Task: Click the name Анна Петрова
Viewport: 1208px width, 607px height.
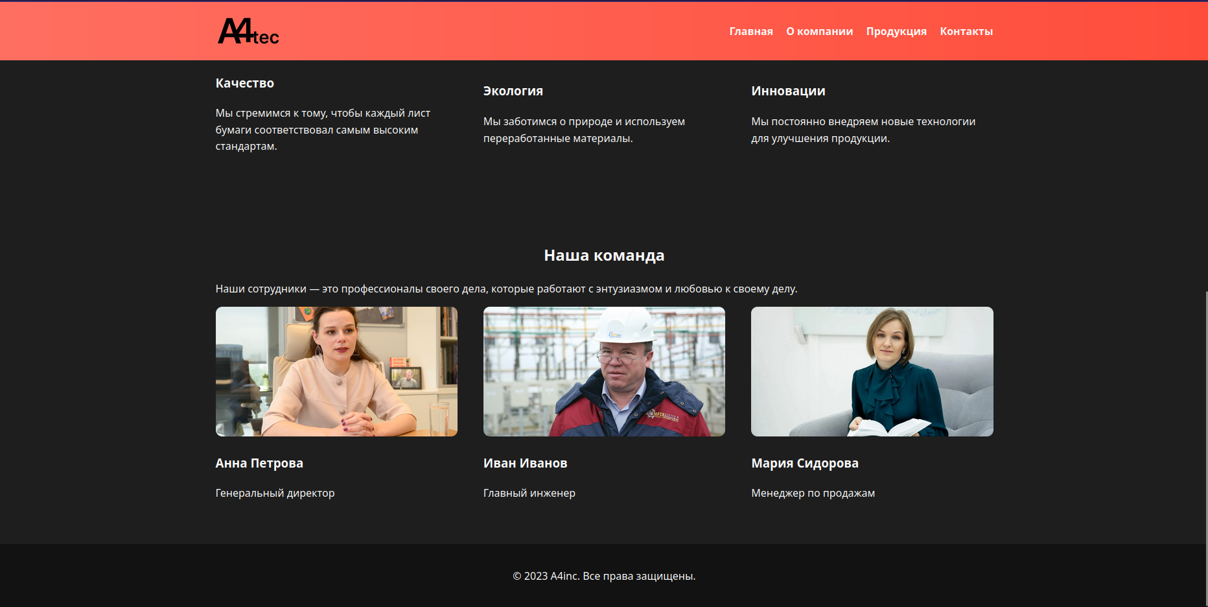Action: [x=259, y=463]
